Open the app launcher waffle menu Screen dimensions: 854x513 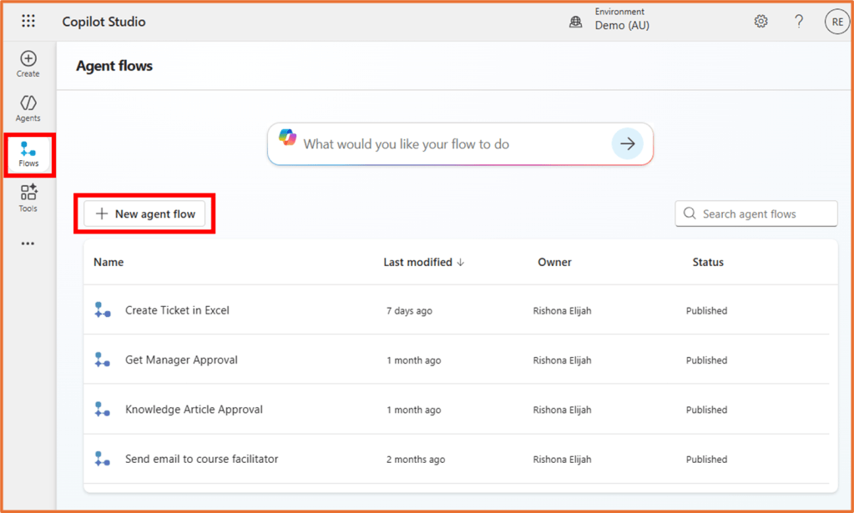click(28, 21)
